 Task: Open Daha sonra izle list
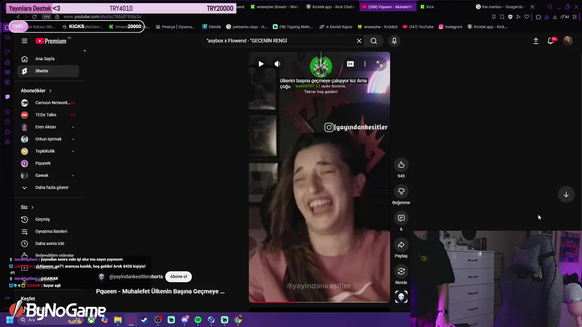pyautogui.click(x=48, y=243)
